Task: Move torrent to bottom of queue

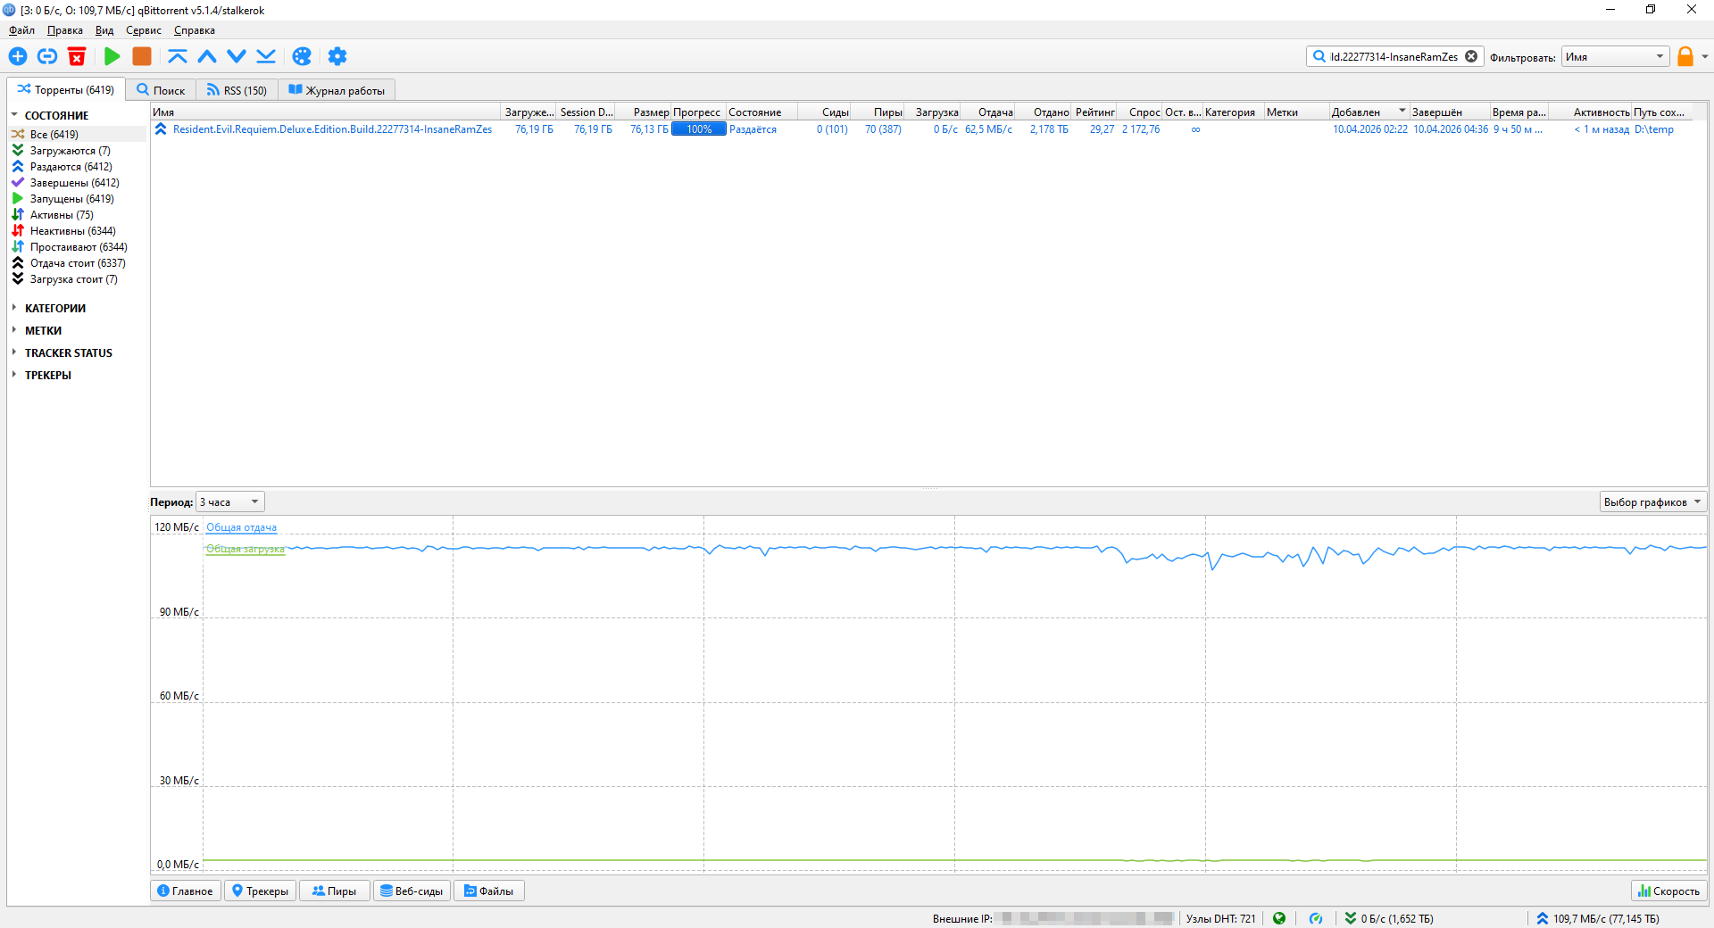Action: pos(266,56)
